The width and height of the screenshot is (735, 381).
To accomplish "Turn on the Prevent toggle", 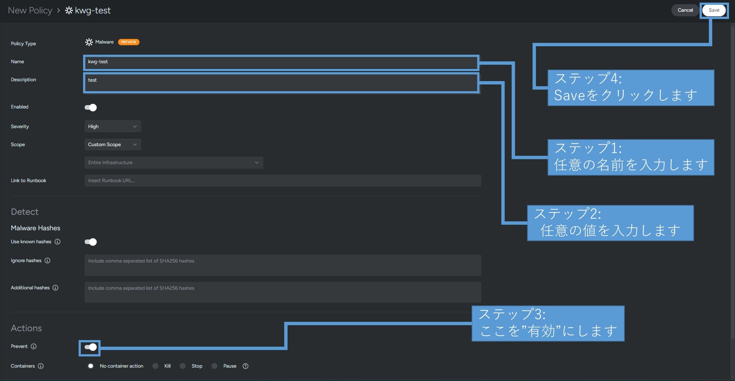I will (x=90, y=347).
